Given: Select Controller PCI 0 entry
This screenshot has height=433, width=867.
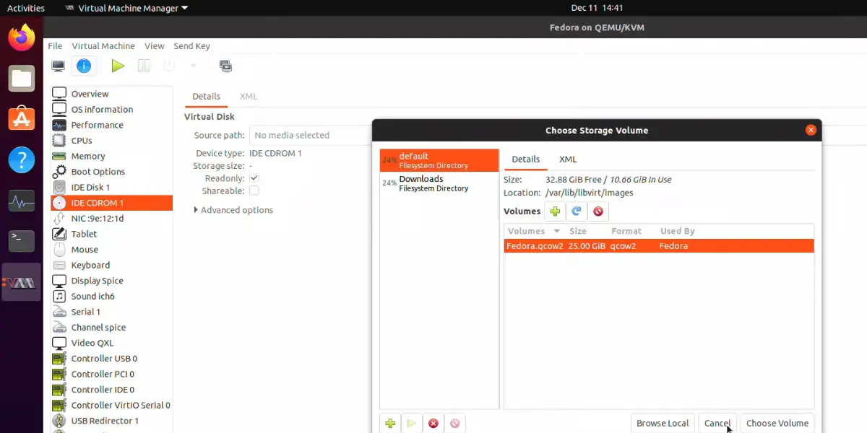Looking at the screenshot, I should click(112, 375).
